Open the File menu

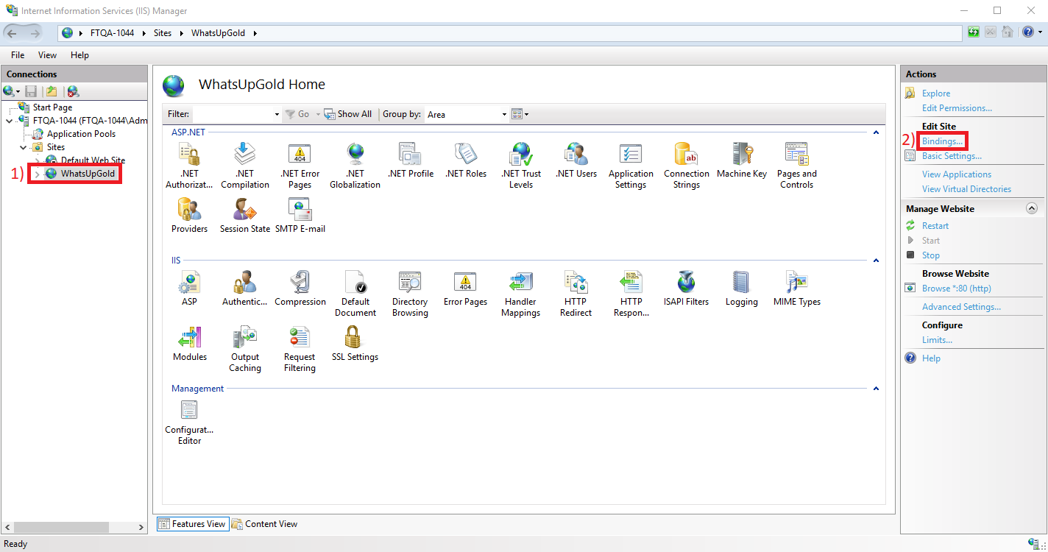tap(18, 55)
